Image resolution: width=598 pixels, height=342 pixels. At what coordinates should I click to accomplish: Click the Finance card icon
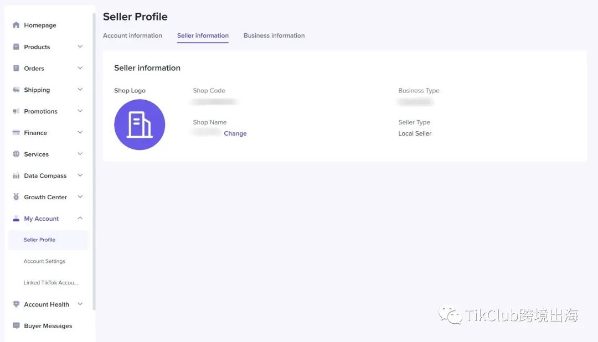coord(16,133)
